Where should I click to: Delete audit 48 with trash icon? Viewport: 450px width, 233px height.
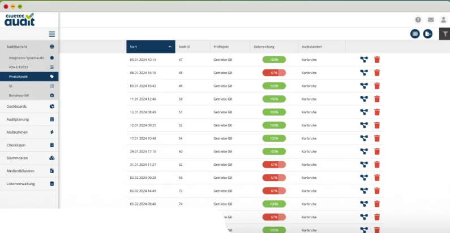pyautogui.click(x=377, y=73)
